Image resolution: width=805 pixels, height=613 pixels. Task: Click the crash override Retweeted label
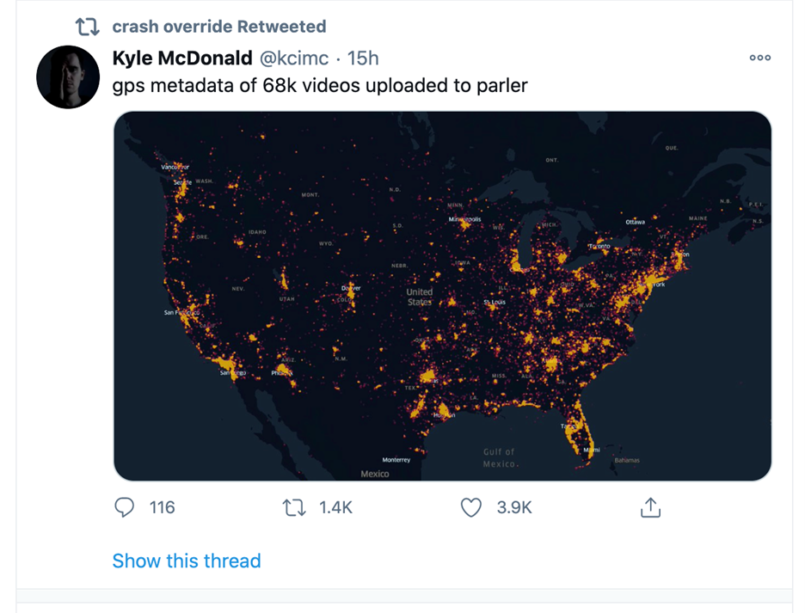(x=219, y=27)
